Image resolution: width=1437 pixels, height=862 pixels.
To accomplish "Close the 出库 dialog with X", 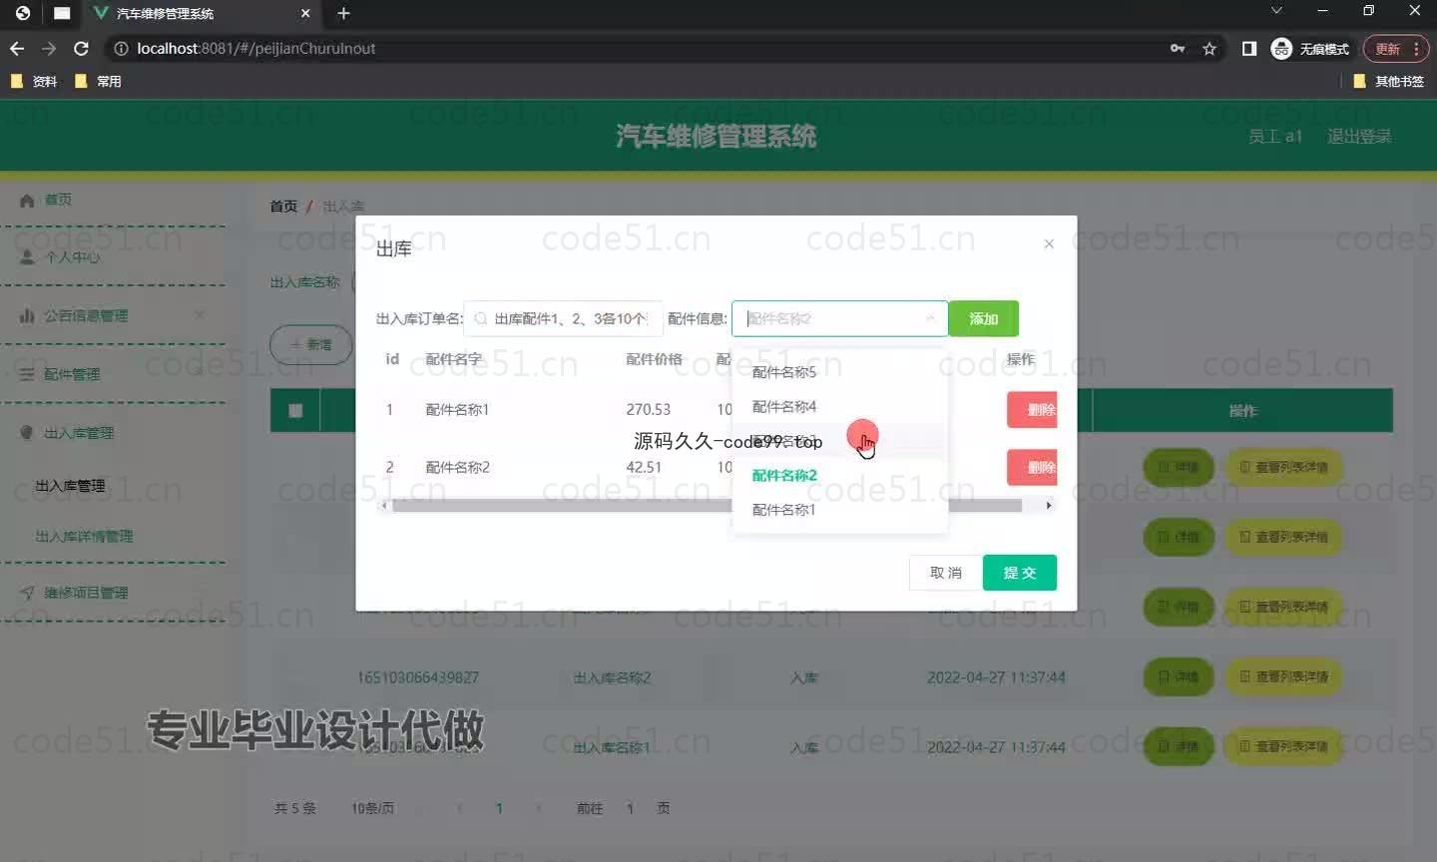I will 1049,243.
